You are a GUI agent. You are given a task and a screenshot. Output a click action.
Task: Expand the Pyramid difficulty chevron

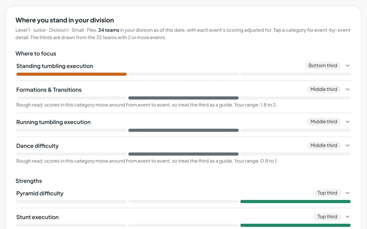(x=347, y=193)
